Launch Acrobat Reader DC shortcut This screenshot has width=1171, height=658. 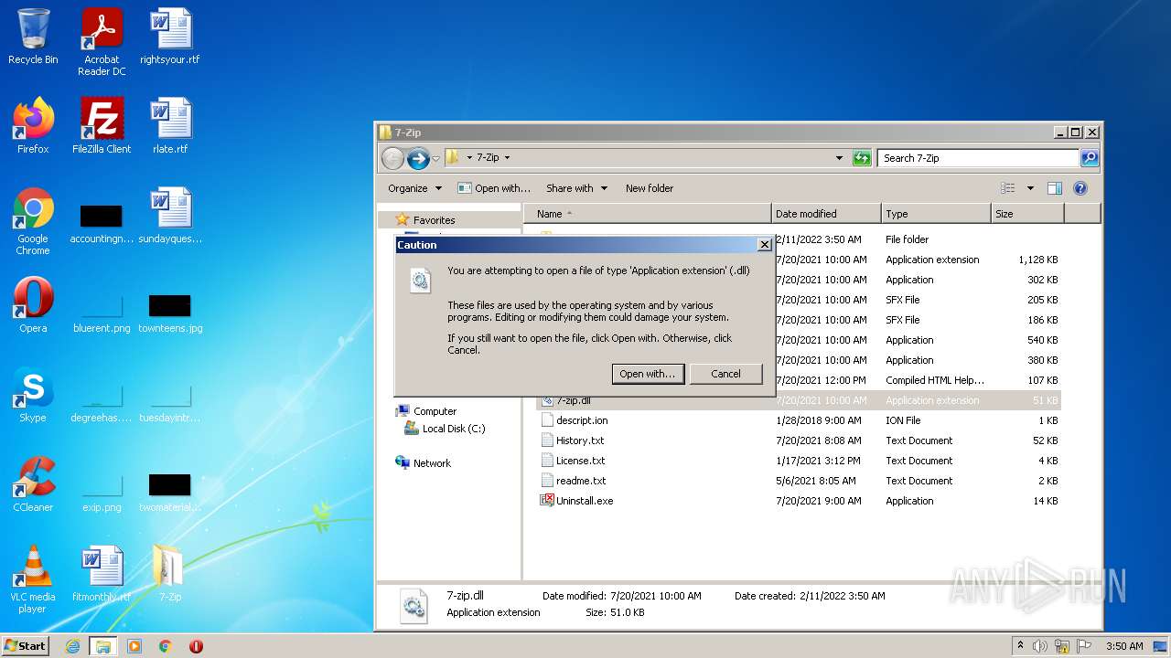[102, 42]
